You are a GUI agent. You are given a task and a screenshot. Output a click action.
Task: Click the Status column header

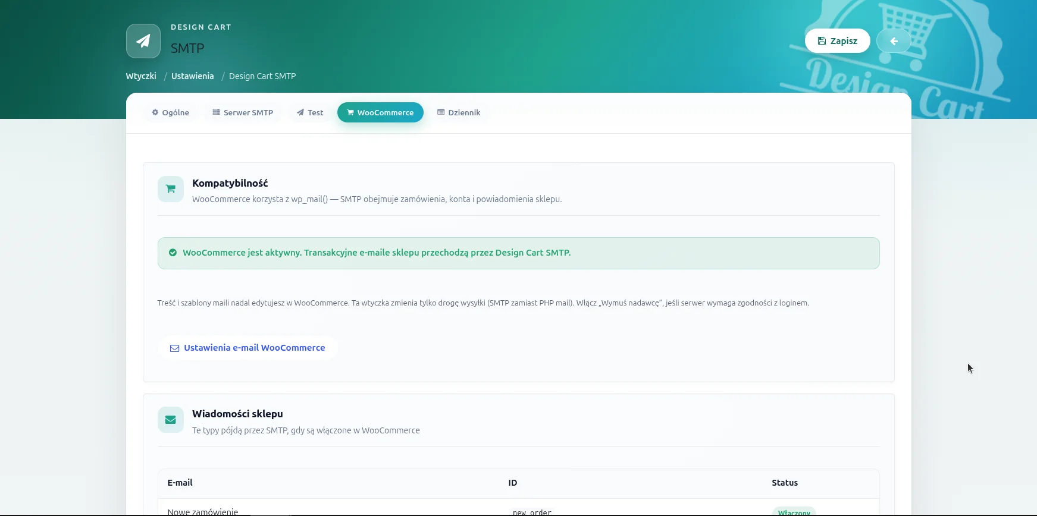785,483
